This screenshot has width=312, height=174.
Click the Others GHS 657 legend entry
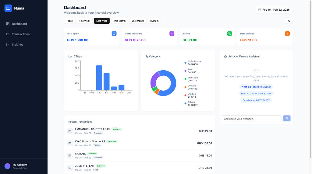pyautogui.click(x=191, y=103)
